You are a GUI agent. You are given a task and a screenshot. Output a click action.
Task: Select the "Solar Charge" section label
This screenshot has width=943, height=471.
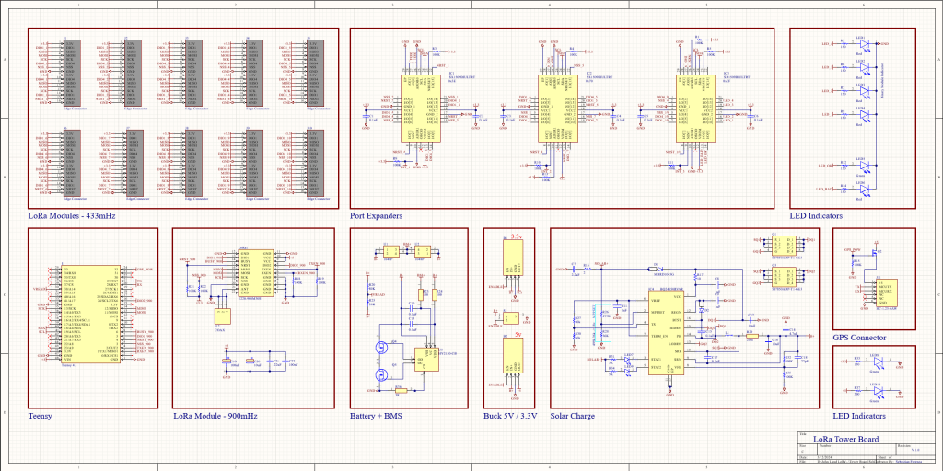pyautogui.click(x=572, y=416)
